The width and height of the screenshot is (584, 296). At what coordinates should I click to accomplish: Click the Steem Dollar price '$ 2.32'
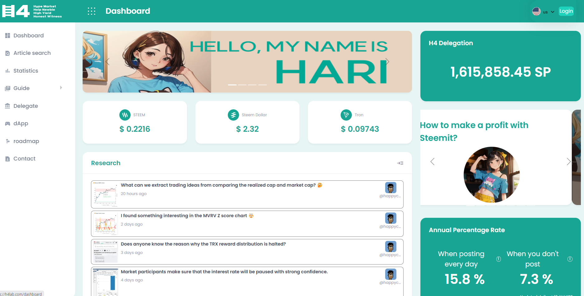click(x=247, y=129)
